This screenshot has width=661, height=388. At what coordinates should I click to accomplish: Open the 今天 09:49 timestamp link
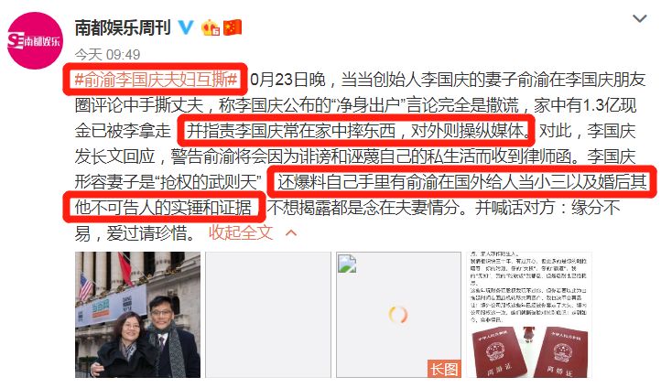point(107,54)
